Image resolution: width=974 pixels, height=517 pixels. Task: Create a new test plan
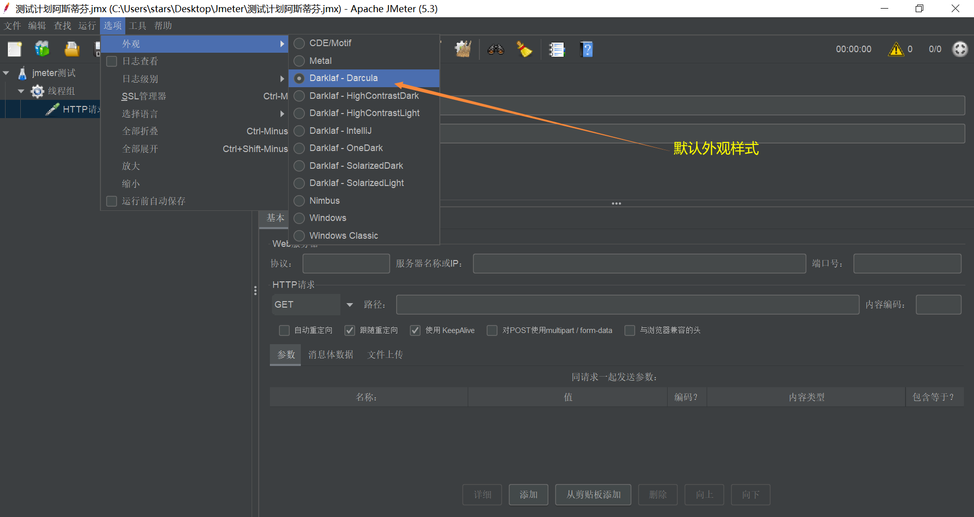(14, 49)
